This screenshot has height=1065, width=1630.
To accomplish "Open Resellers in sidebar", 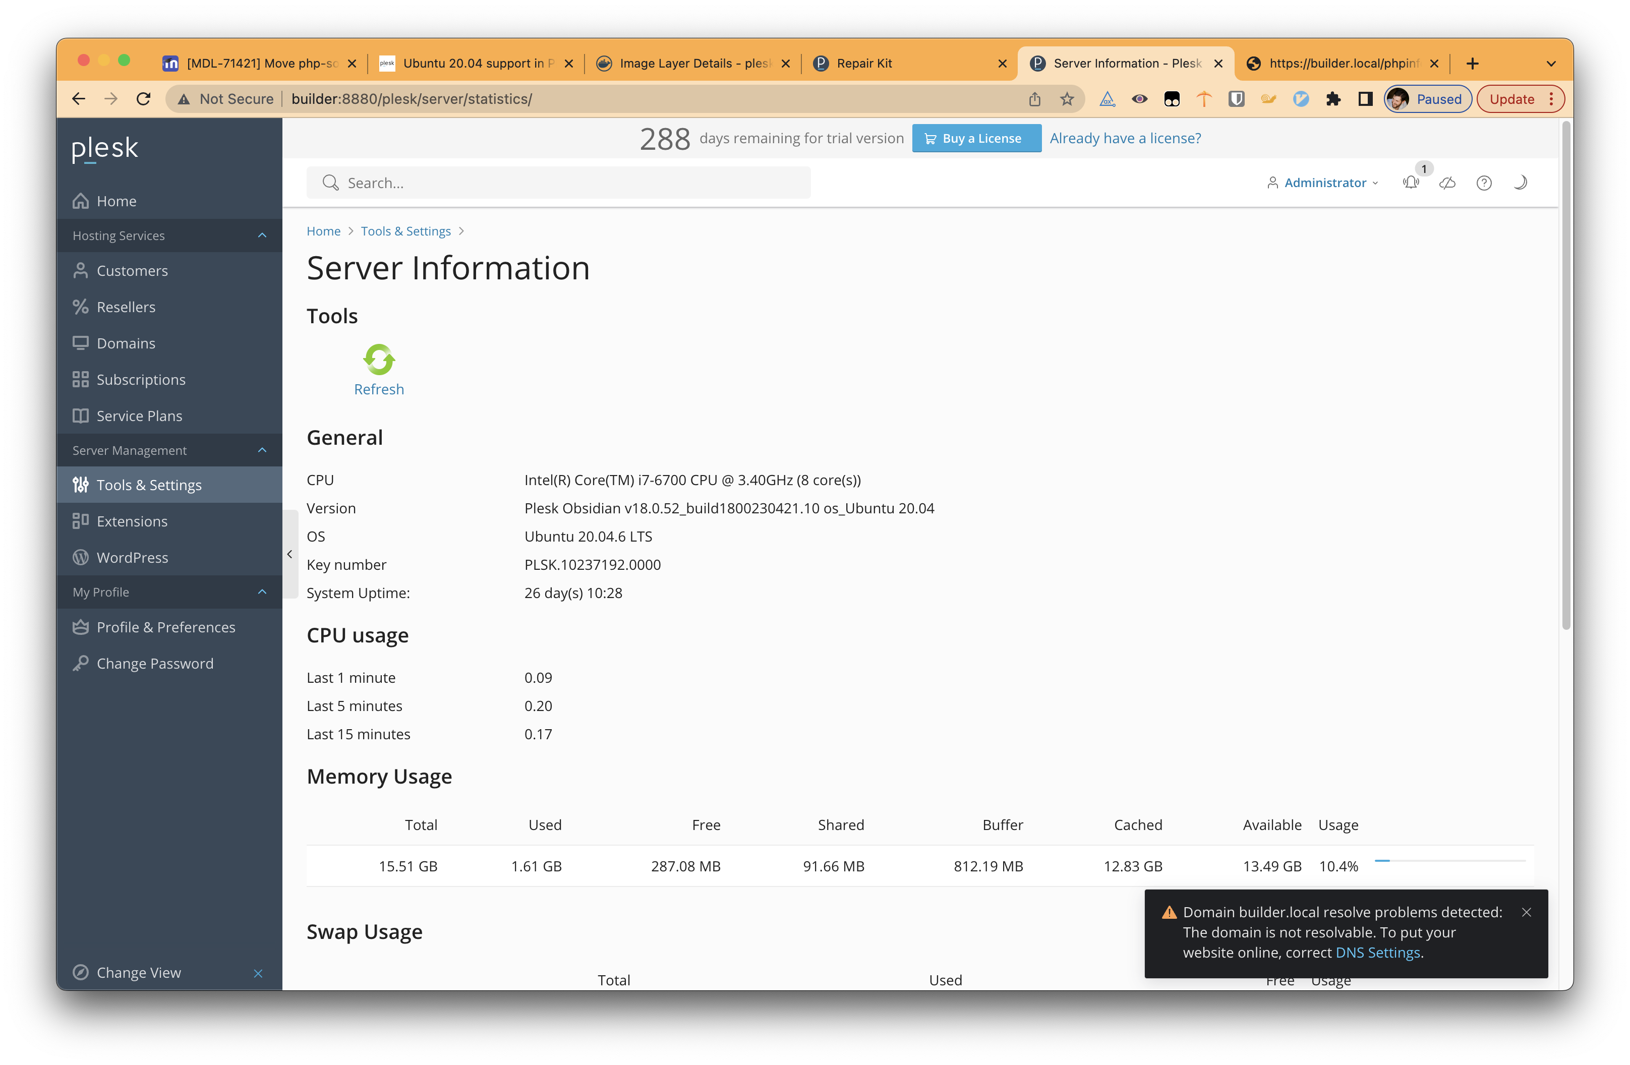I will (169, 307).
